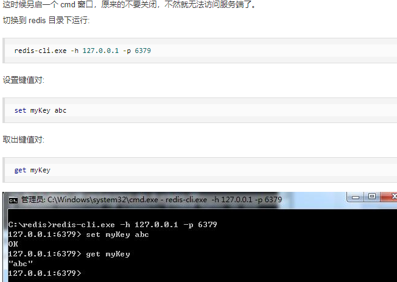Click the console line '127.0.0.1:6379> set myKey abc'
Image resolution: width=397 pixels, height=282 pixels.
tap(79, 234)
